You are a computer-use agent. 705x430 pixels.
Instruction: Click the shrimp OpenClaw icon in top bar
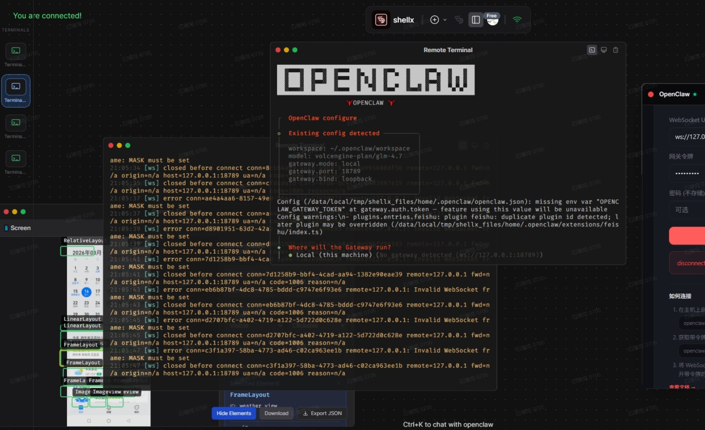459,20
